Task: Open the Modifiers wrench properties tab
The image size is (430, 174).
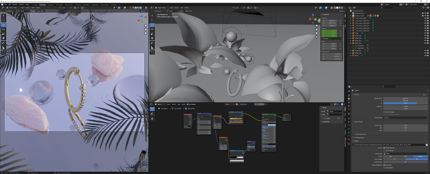Action: (349, 122)
